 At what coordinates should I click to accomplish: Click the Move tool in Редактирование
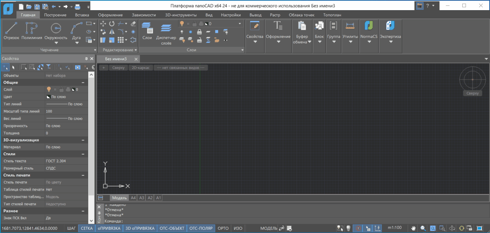click(x=103, y=24)
